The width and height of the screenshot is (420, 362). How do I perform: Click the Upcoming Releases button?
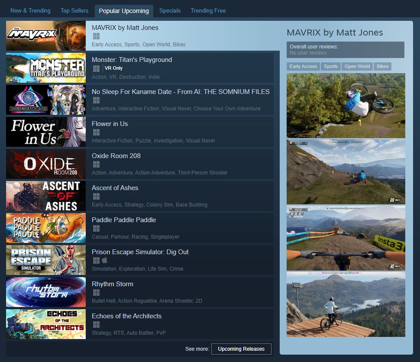point(241,349)
